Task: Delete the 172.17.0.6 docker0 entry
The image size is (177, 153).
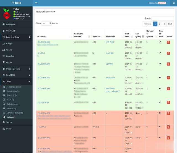Action: (x=168, y=127)
